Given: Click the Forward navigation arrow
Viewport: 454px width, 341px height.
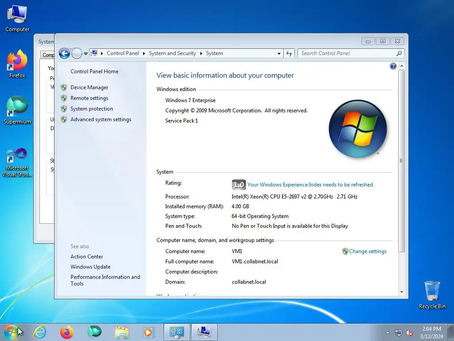Looking at the screenshot, I should pos(77,53).
